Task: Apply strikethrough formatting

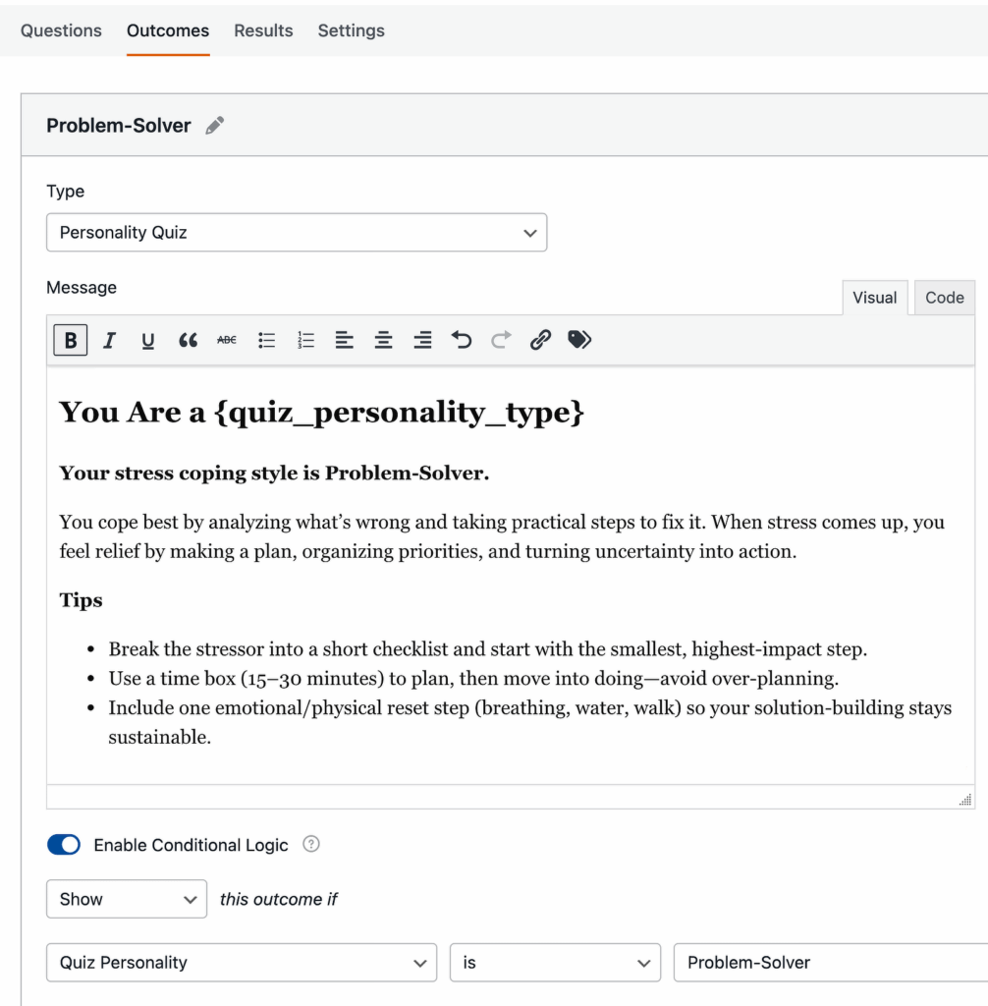Action: (x=227, y=340)
